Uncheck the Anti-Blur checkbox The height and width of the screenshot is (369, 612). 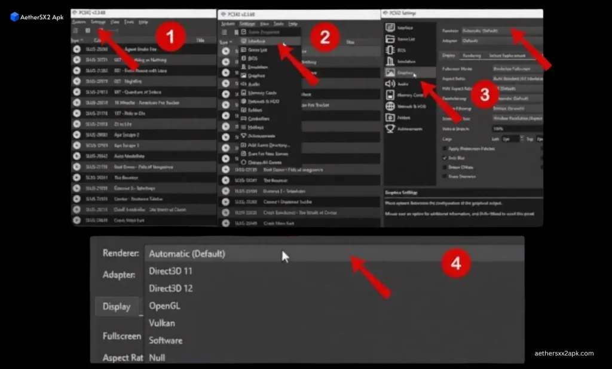coord(445,158)
